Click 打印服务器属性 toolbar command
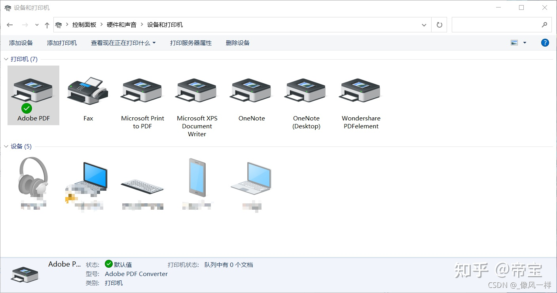The image size is (557, 293). pos(191,43)
